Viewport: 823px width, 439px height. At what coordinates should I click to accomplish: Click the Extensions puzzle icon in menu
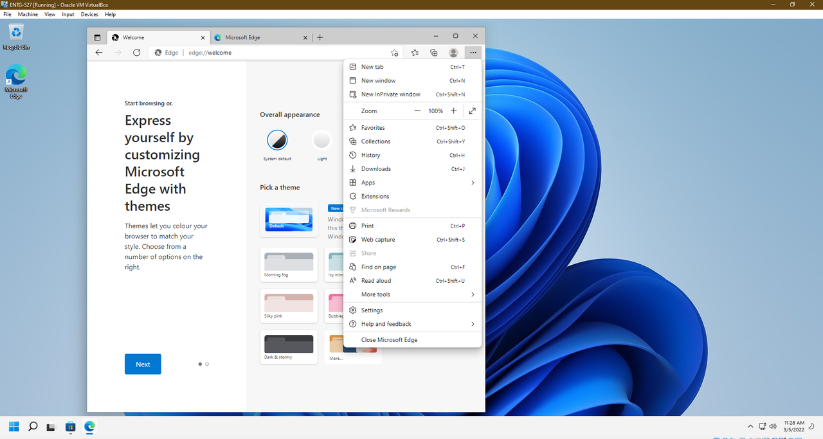(352, 196)
